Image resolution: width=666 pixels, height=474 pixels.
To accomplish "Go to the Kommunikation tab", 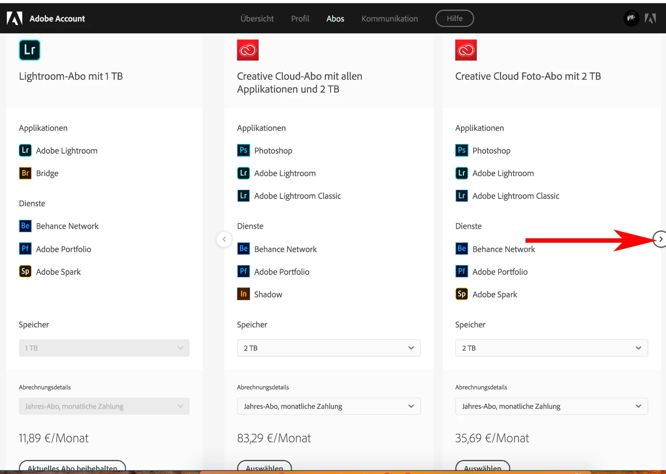I will (390, 18).
